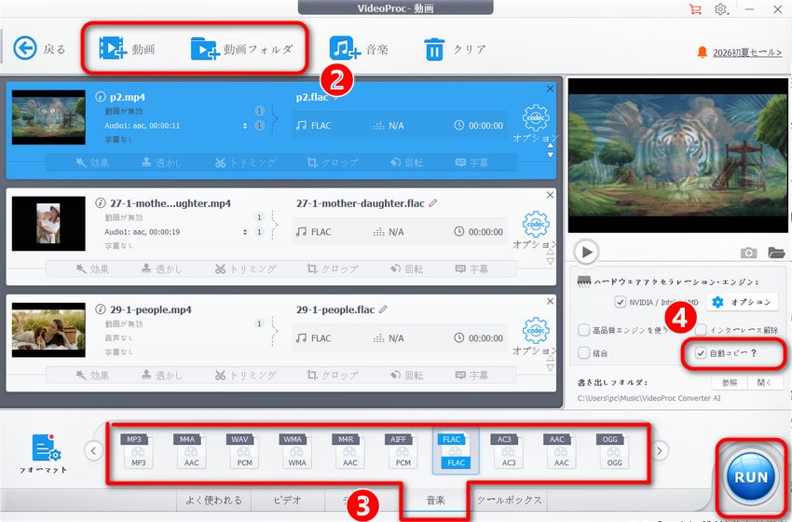Screen dimensions: 792x522
Task: Open the フォーマット target format icon
Action: (x=45, y=452)
